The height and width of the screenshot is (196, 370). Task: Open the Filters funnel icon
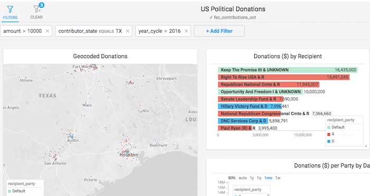tap(10, 10)
